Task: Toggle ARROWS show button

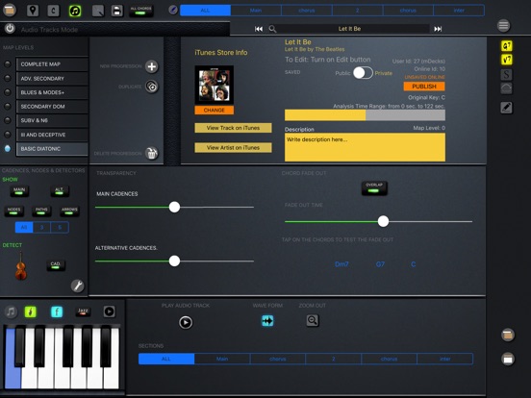Action: coord(69,211)
